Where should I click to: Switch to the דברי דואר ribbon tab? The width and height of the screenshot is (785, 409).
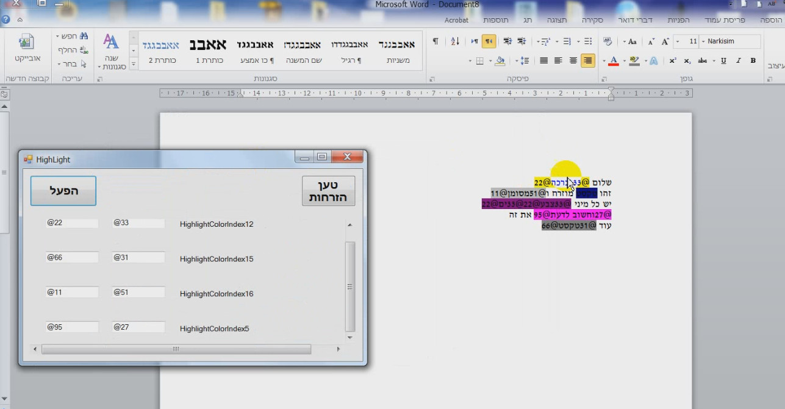click(x=635, y=20)
